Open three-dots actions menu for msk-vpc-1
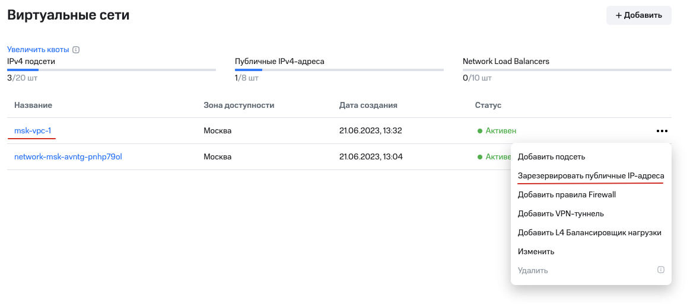 pyautogui.click(x=662, y=131)
